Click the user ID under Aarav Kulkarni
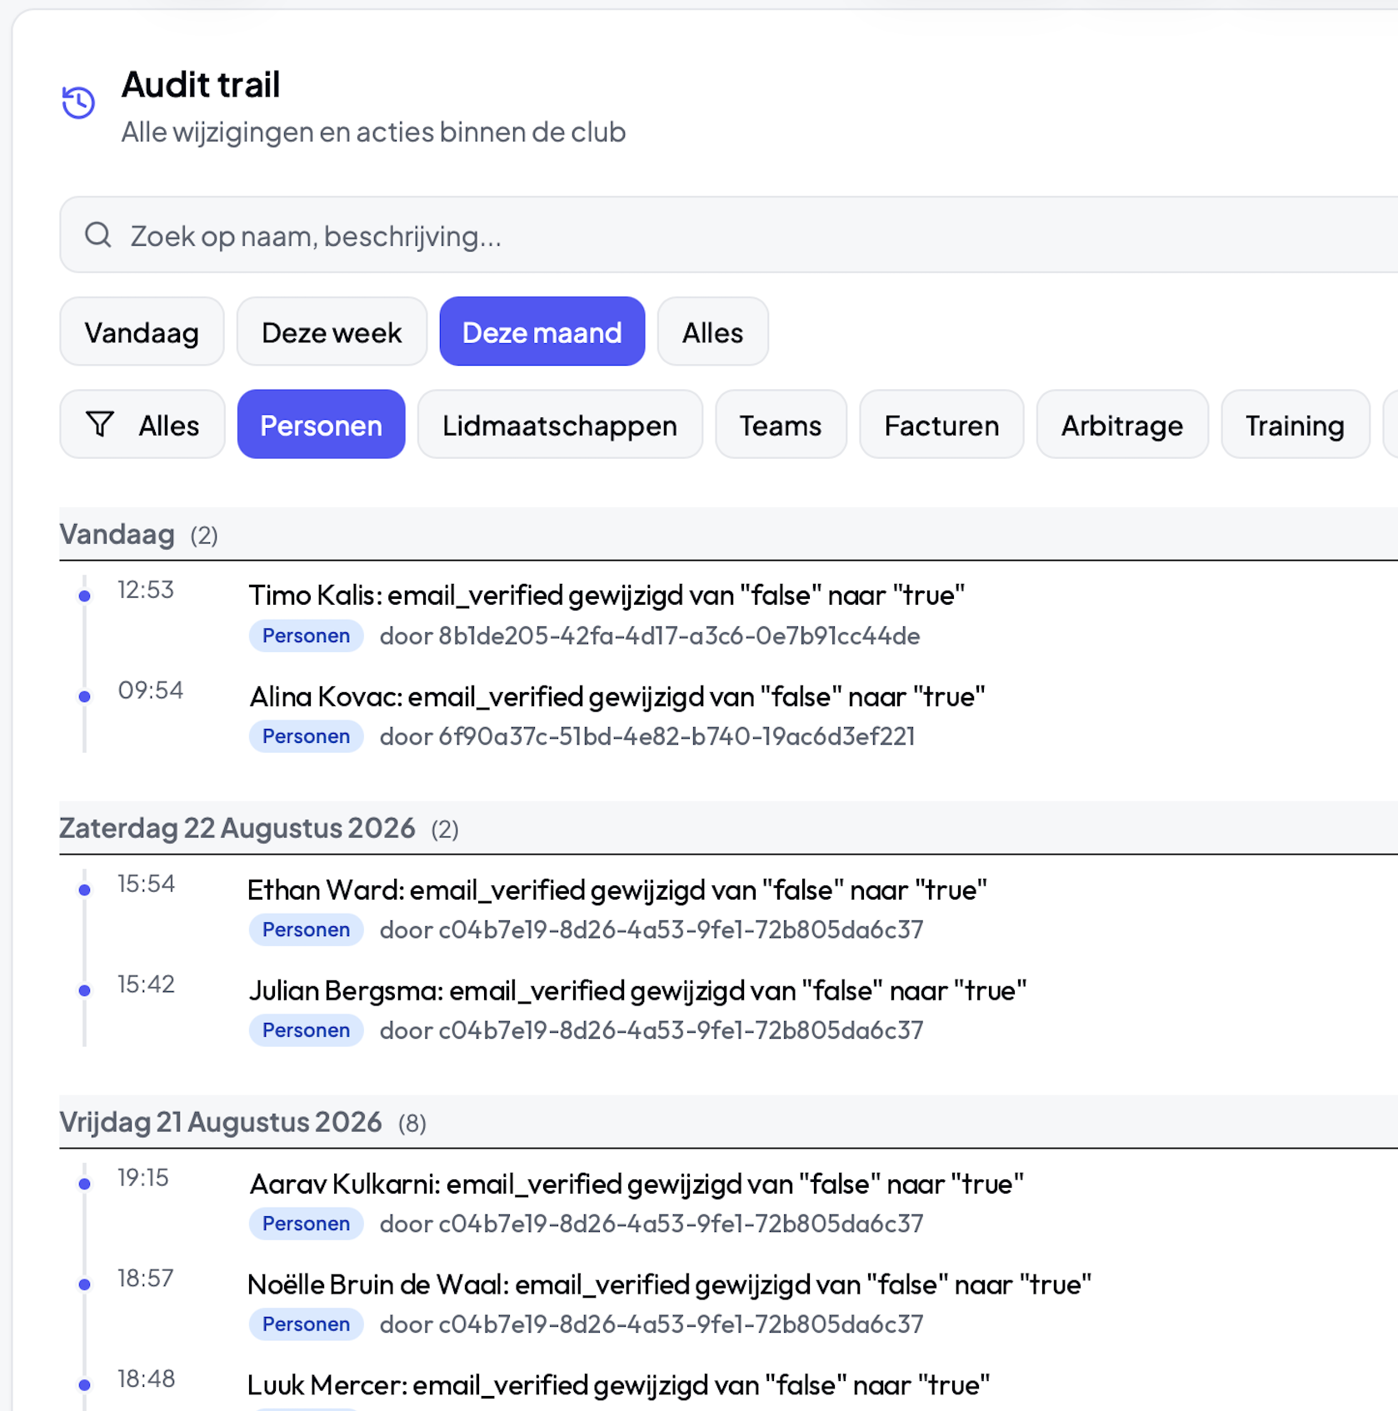This screenshot has width=1398, height=1411. [x=681, y=1224]
